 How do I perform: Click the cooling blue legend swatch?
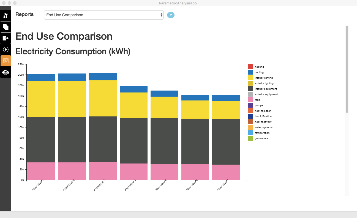click(250, 72)
